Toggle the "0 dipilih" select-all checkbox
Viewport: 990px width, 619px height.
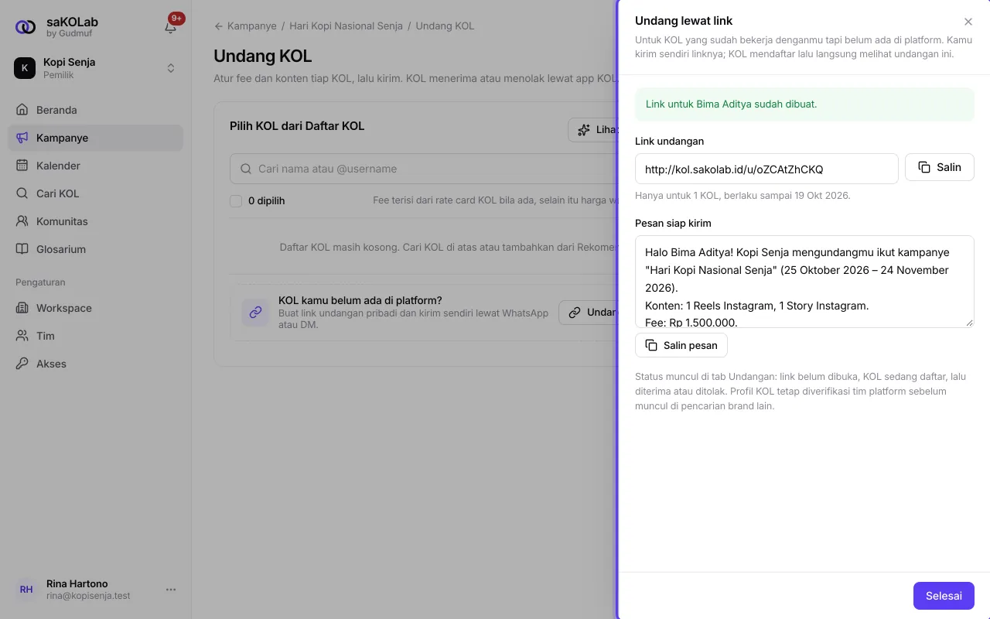(x=236, y=201)
